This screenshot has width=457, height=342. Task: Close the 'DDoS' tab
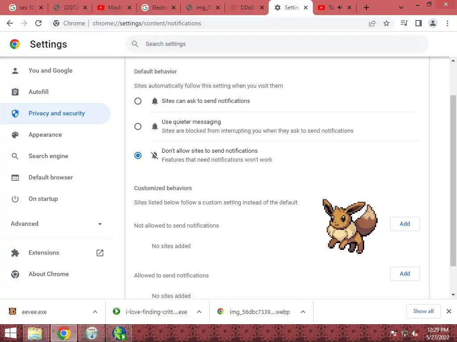point(262,8)
